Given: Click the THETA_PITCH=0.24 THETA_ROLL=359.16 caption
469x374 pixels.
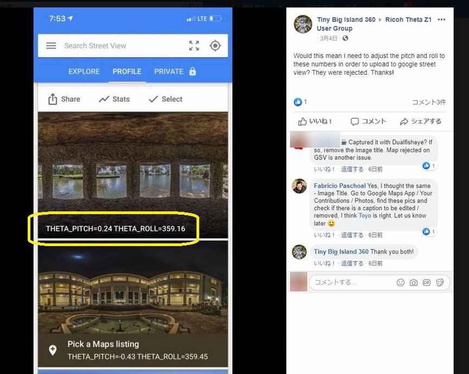Looking at the screenshot, I should (116, 229).
